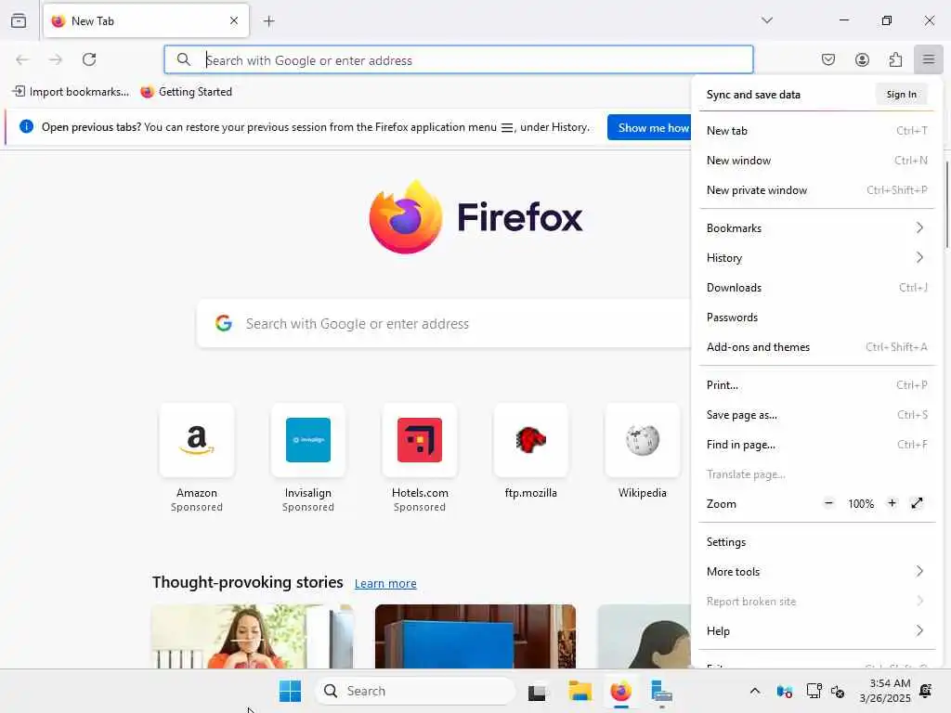Click Sign In in the menu
The height and width of the screenshot is (713, 951).
coord(901,95)
